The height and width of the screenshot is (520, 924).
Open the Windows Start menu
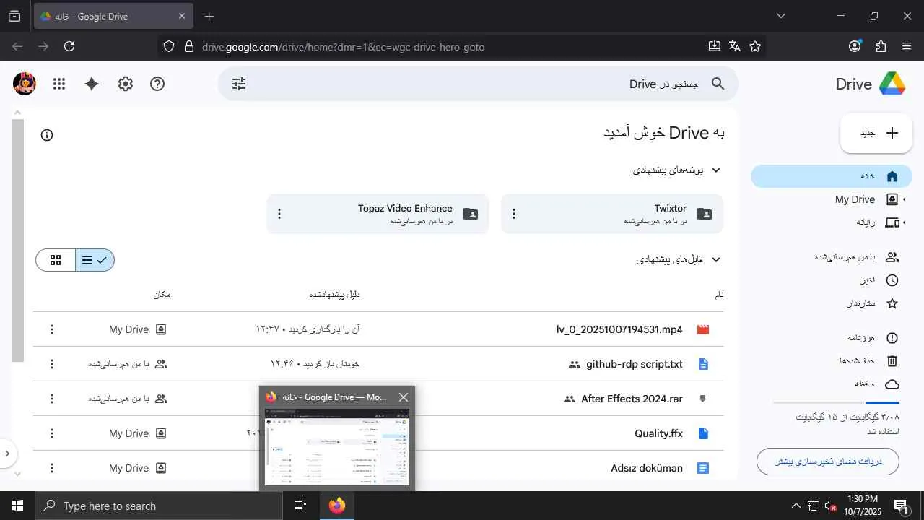tap(17, 506)
